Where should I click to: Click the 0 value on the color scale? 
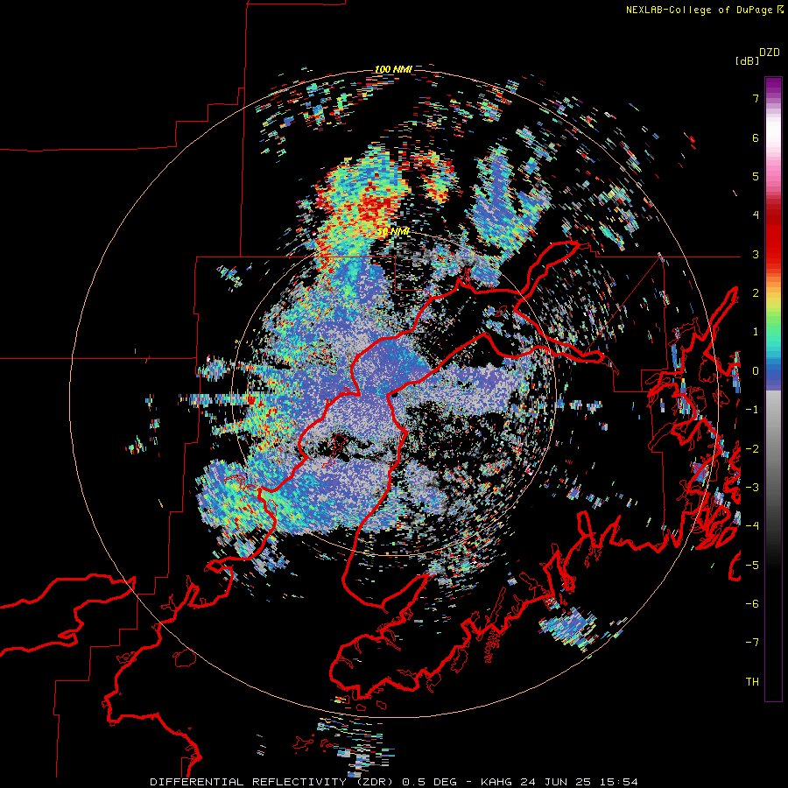[756, 371]
